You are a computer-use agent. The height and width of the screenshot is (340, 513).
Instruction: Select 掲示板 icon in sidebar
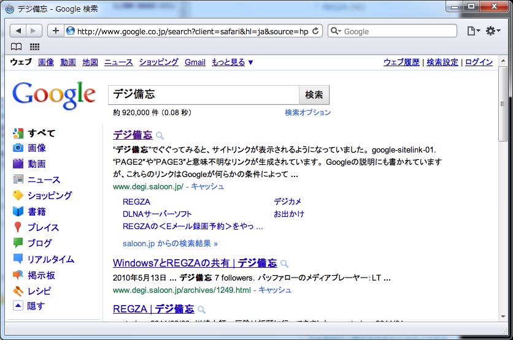pos(18,275)
